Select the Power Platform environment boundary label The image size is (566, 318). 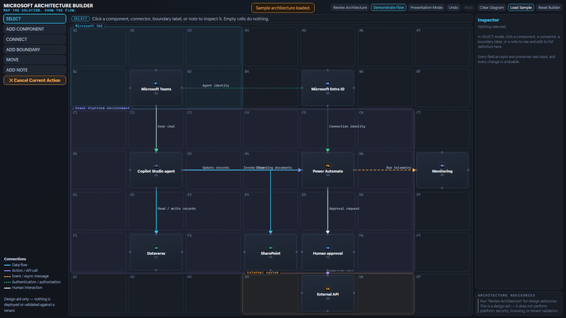(x=103, y=108)
